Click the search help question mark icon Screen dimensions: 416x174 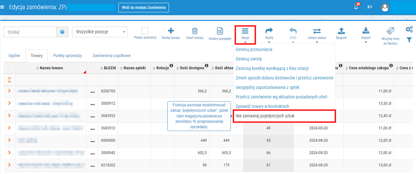coord(62,32)
